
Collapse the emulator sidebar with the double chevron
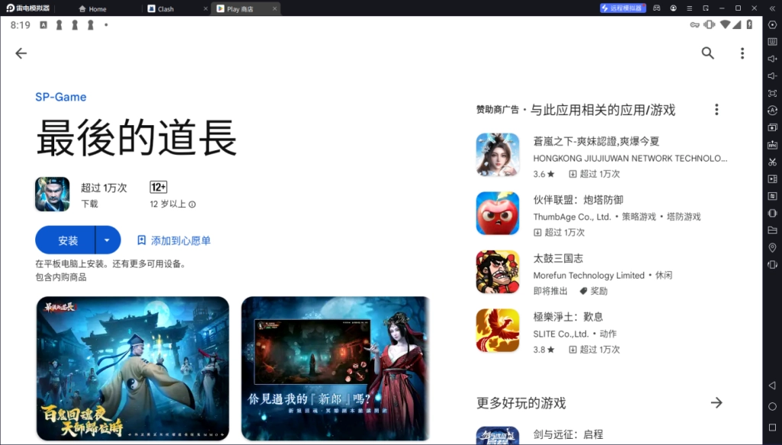[773, 8]
